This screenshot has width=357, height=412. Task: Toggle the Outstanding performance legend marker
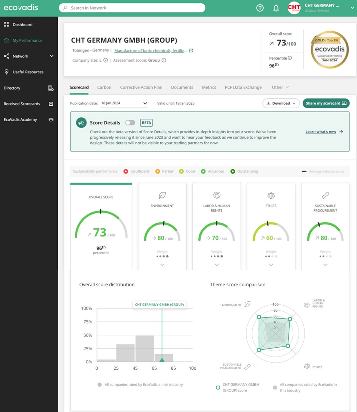pos(233,171)
